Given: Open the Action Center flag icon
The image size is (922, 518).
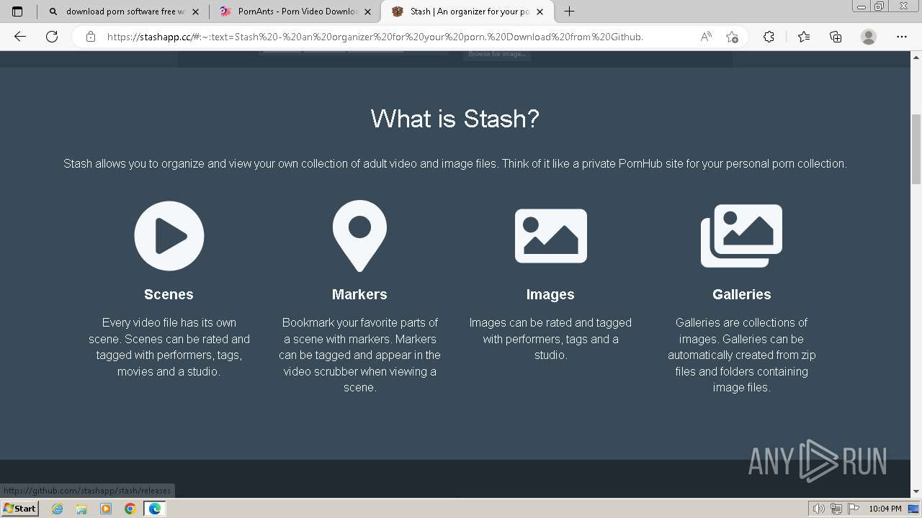Looking at the screenshot, I should point(854,509).
